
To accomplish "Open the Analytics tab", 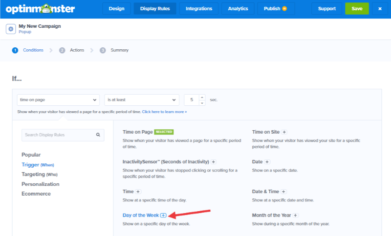I will click(238, 9).
